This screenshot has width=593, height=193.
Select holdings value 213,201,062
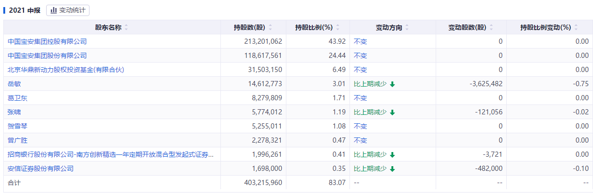263,41
